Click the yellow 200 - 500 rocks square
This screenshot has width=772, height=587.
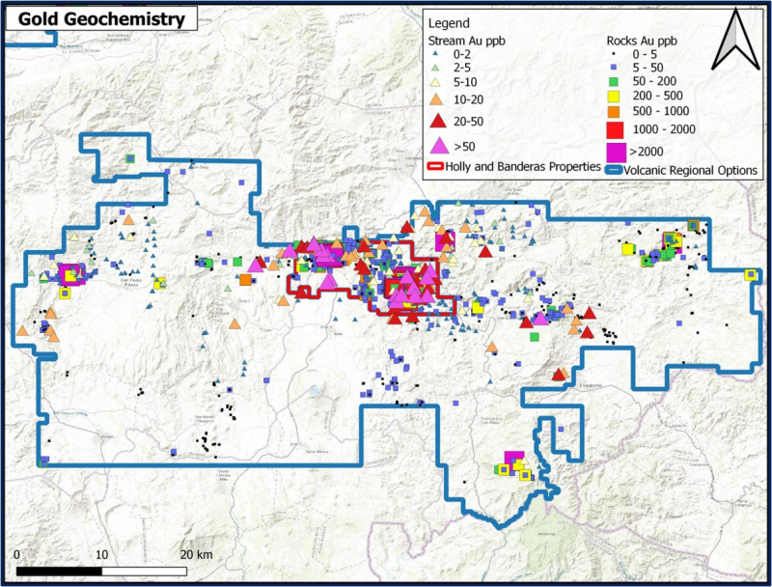click(x=614, y=96)
